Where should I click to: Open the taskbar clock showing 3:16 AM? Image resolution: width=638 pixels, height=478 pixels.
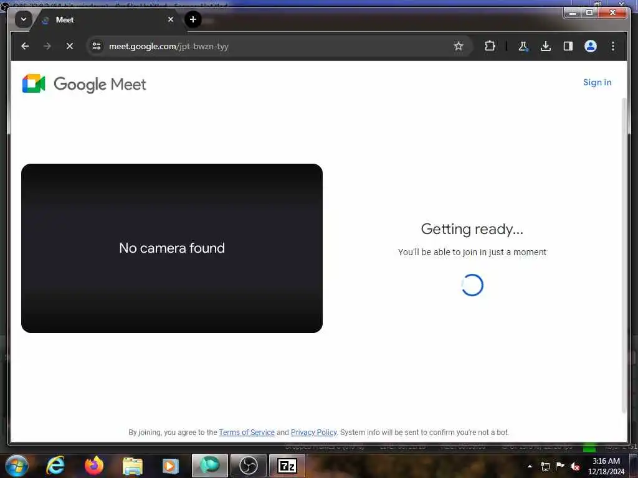point(606,466)
